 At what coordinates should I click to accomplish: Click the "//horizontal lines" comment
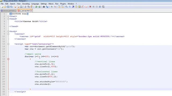[x=46, y=72]
